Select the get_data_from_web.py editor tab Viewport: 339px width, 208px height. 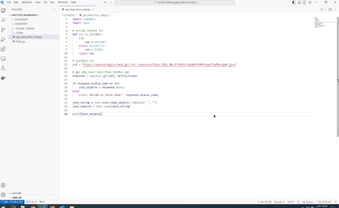[x=78, y=9]
